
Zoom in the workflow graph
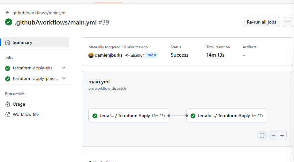click(x=282, y=136)
